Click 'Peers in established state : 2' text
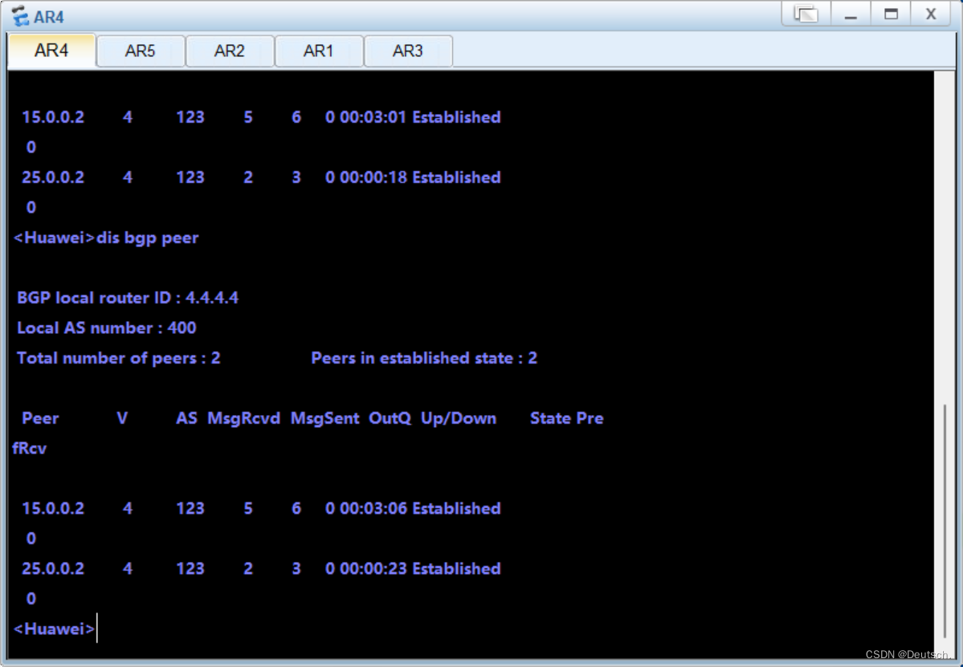This screenshot has height=667, width=963. click(x=424, y=358)
